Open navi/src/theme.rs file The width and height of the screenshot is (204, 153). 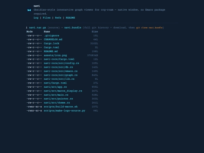(57, 103)
